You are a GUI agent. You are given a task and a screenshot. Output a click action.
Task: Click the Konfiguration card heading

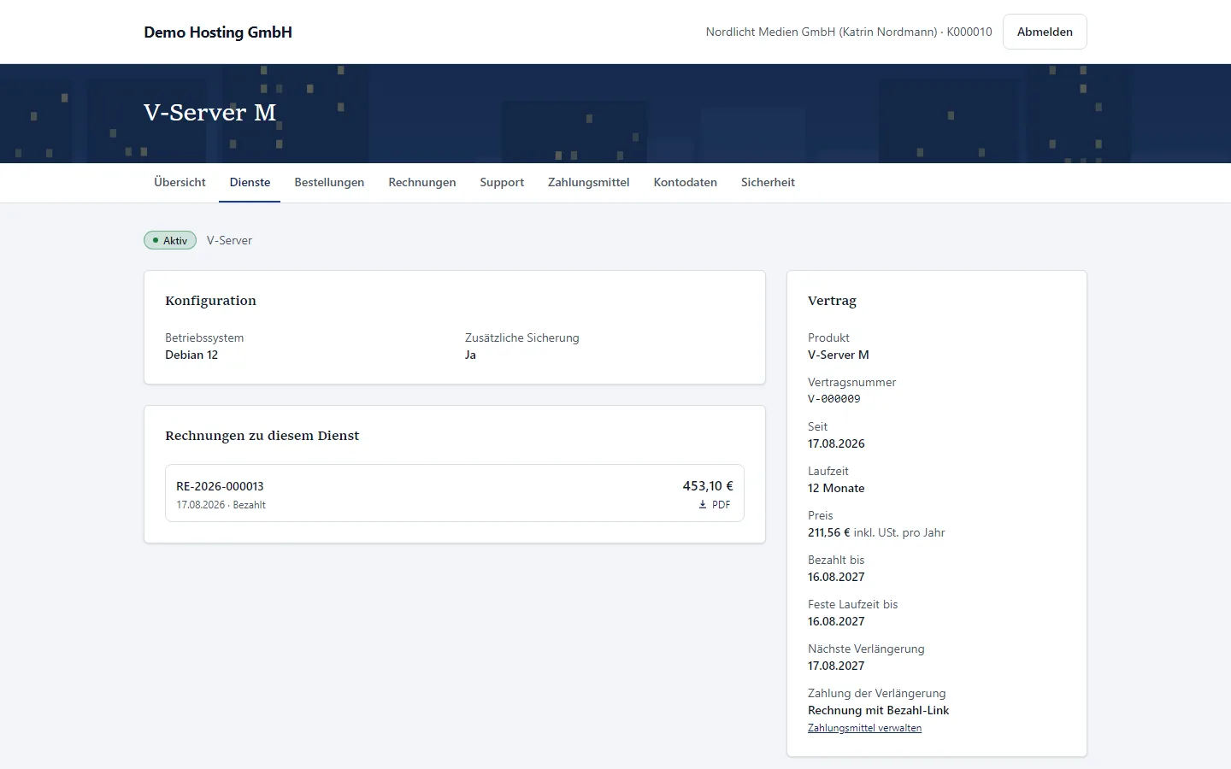(x=210, y=301)
